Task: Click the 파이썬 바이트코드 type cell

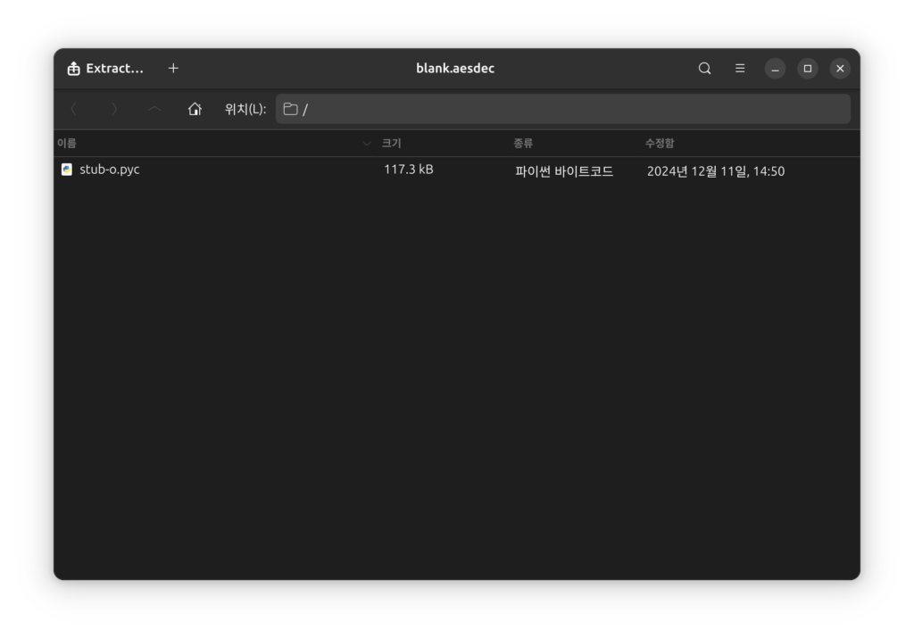Action: 564,170
